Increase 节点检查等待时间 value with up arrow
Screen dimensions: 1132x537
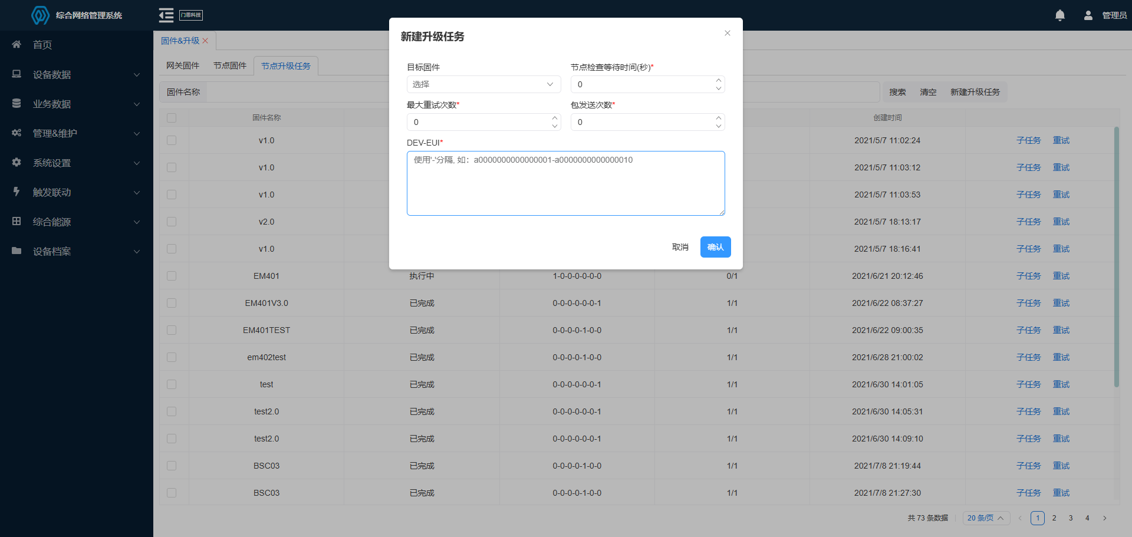(x=718, y=80)
